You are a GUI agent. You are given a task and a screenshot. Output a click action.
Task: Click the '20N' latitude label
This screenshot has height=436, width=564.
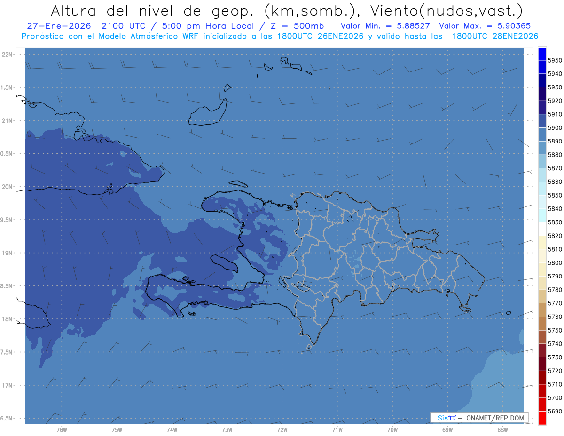7,187
